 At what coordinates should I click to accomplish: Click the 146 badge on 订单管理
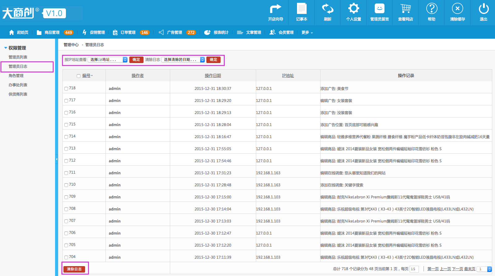144,32
